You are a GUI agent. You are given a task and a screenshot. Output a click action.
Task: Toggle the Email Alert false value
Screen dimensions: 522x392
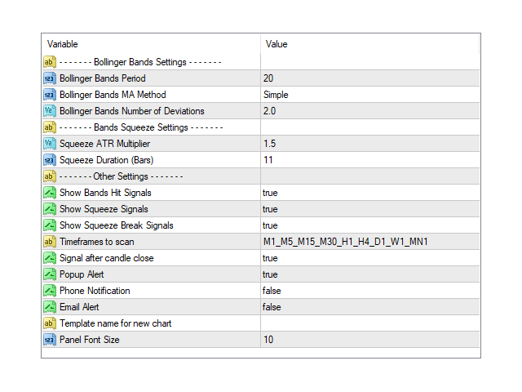[271, 307]
